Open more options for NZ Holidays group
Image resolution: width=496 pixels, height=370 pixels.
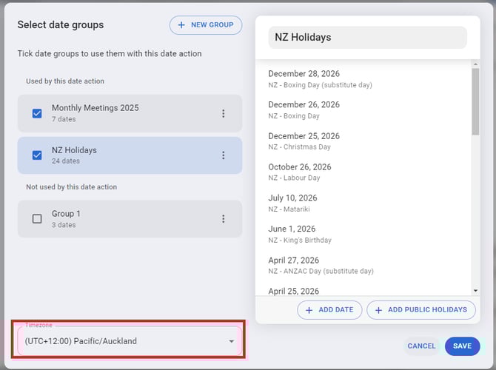pyautogui.click(x=223, y=155)
